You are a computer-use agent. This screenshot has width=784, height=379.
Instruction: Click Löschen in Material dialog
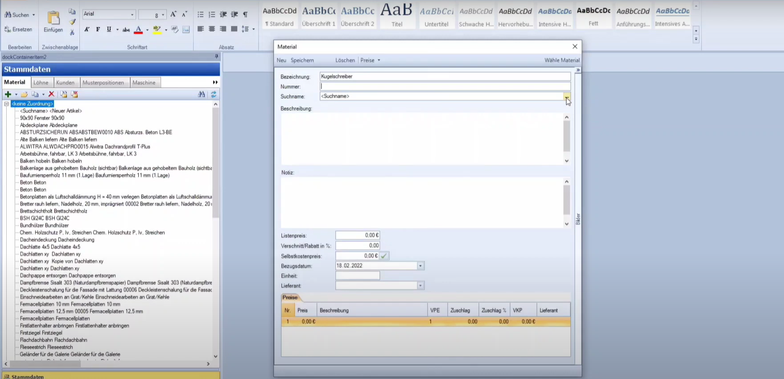(x=345, y=60)
